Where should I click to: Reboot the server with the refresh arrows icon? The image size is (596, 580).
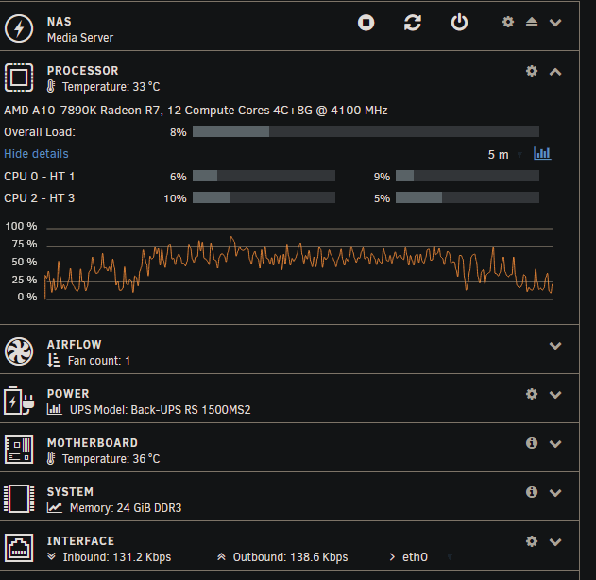413,23
